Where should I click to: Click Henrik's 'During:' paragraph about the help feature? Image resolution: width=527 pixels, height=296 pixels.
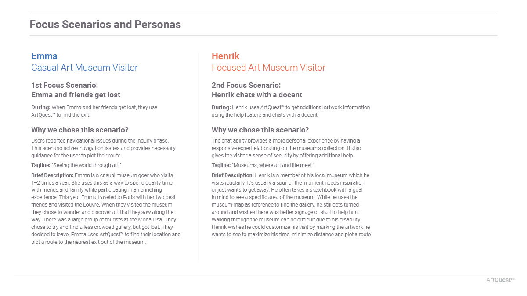[x=291, y=111]
